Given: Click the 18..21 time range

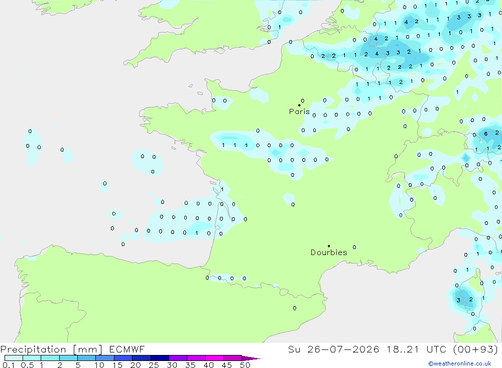Looking at the screenshot, I should click(403, 349).
